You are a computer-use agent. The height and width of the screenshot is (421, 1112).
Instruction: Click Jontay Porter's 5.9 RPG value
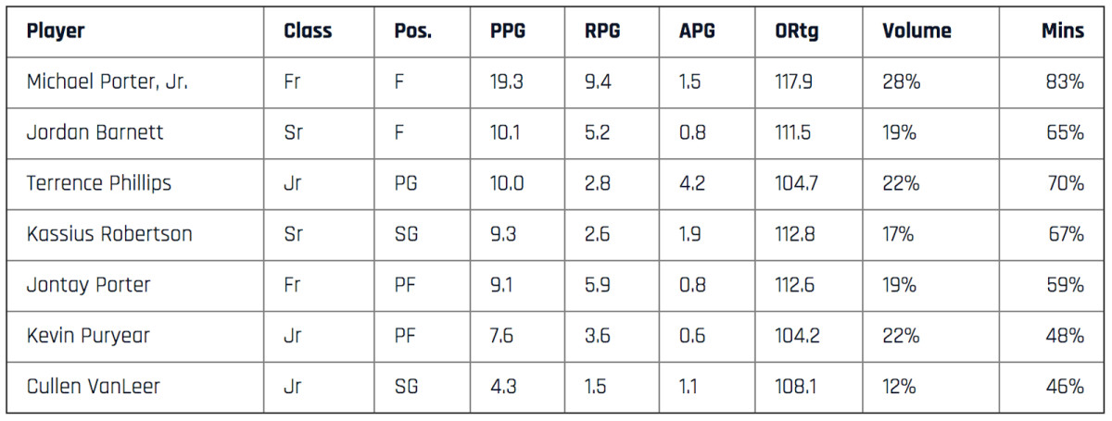pyautogui.click(x=598, y=285)
